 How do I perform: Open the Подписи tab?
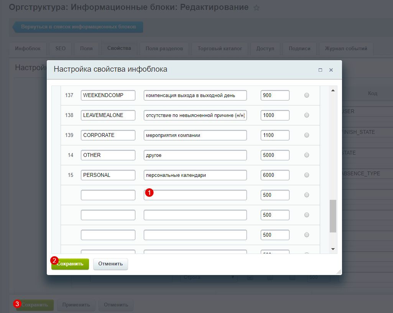(299, 48)
